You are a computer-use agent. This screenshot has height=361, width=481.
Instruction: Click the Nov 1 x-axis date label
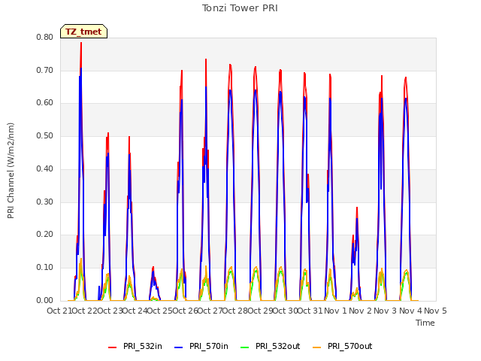coord(335,311)
